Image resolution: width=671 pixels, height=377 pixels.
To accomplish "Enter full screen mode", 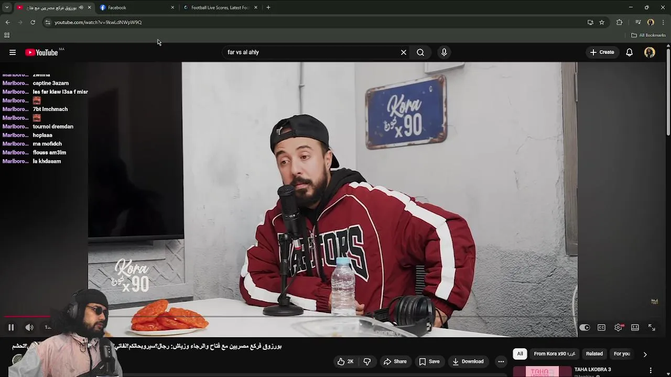I will [x=652, y=327].
